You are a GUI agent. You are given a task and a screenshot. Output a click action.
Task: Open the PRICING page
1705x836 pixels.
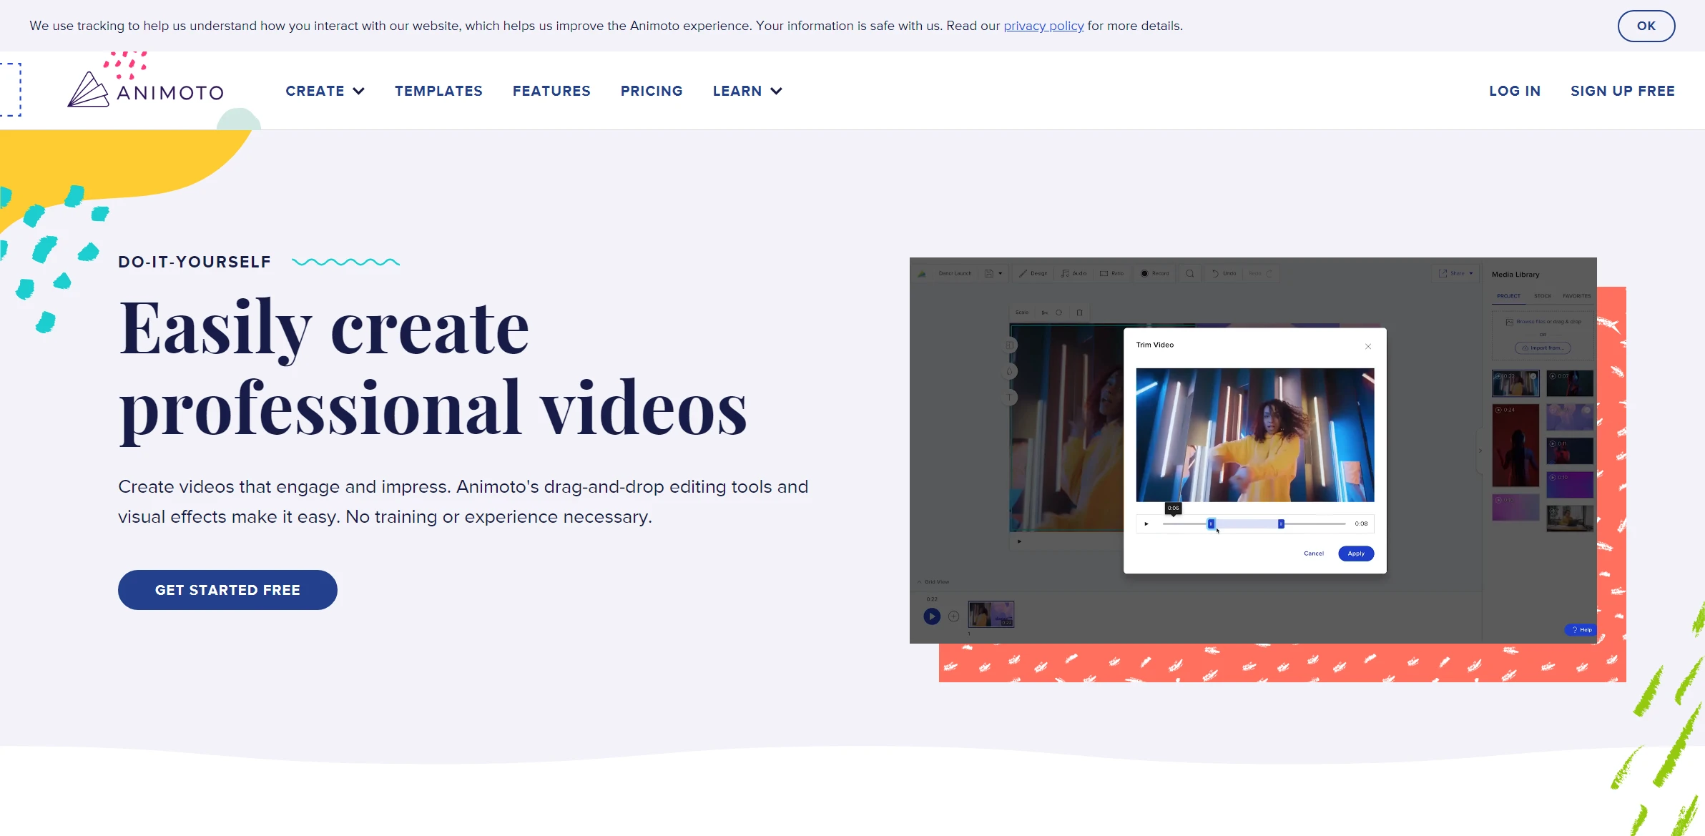[652, 91]
